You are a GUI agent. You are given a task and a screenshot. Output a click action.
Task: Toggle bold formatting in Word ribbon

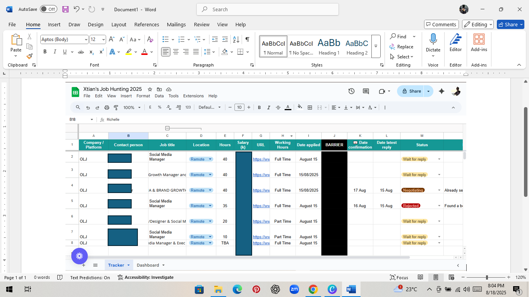click(45, 52)
